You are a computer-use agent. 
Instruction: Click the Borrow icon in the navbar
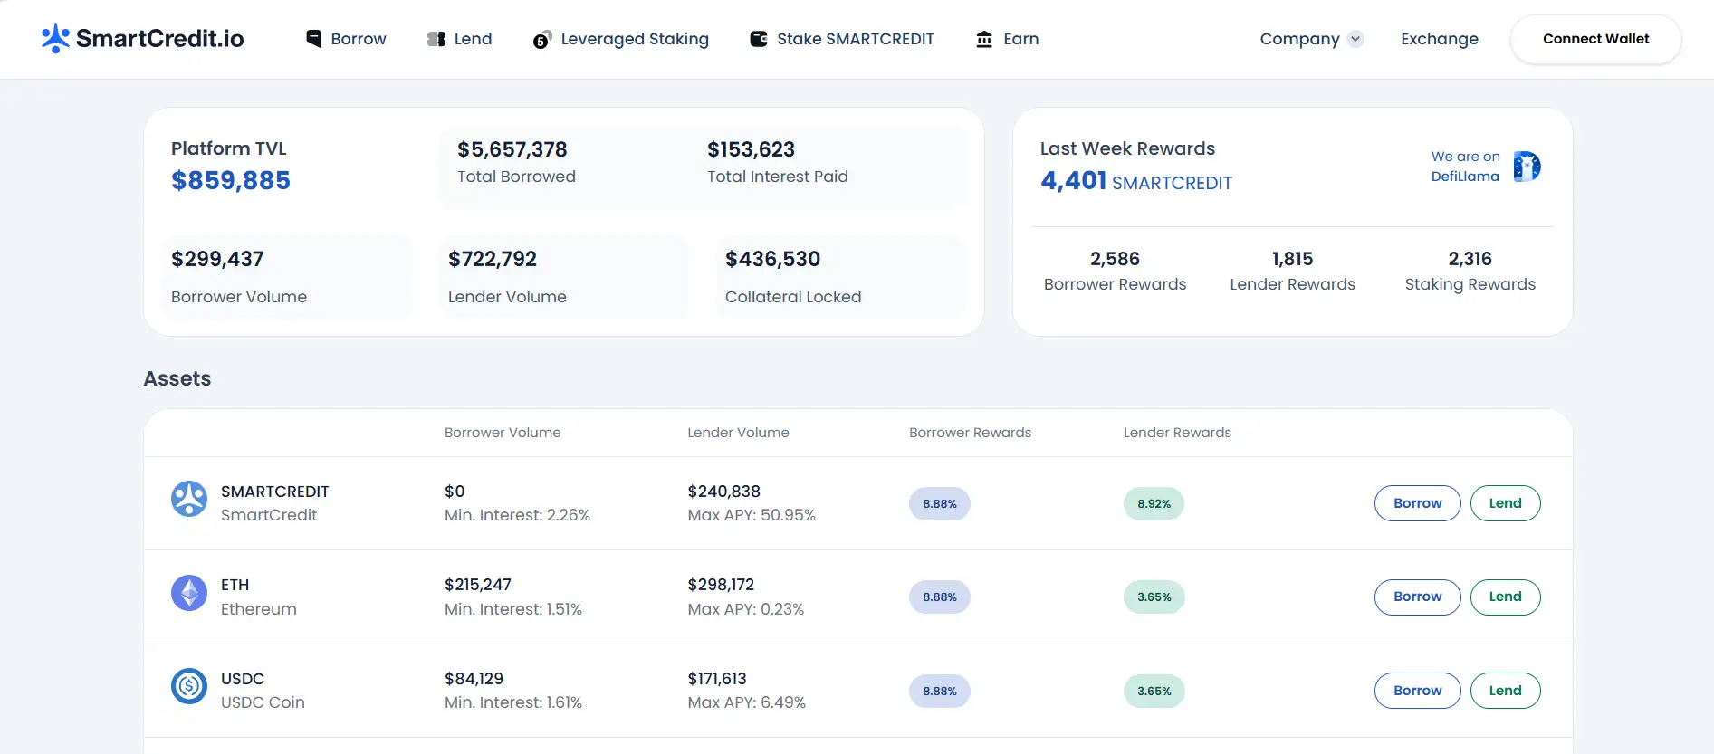click(x=314, y=39)
